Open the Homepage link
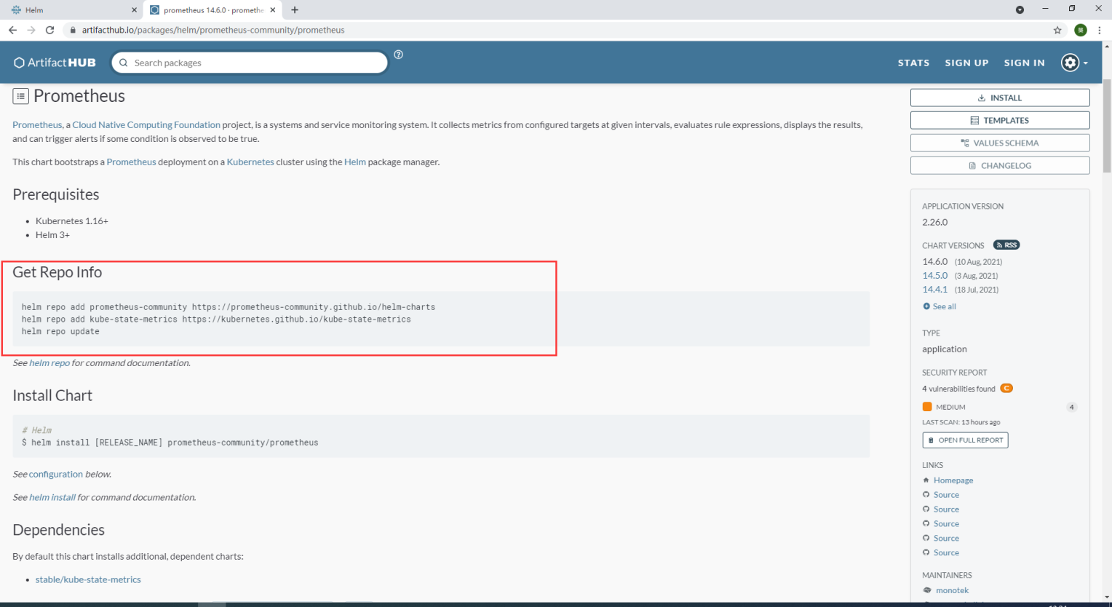 (953, 480)
